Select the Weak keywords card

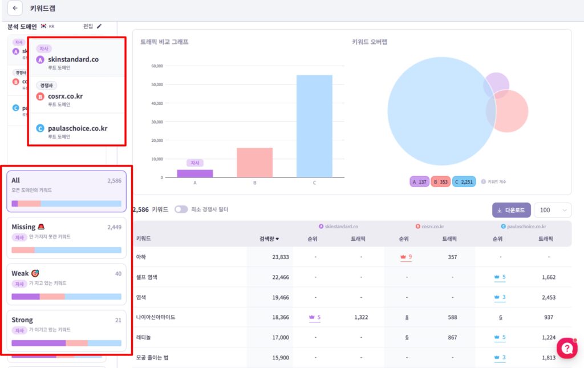click(67, 284)
